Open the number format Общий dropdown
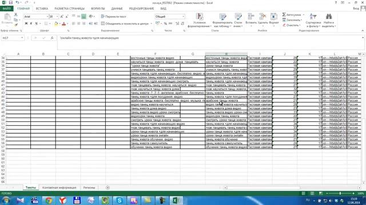The image size is (366, 205). (x=183, y=17)
